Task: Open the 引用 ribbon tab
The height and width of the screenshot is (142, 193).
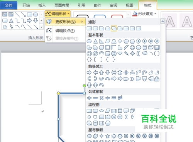Action: (81, 5)
